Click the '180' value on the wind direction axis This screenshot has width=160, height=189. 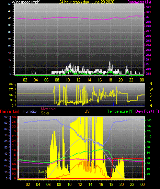click(x=11, y=95)
